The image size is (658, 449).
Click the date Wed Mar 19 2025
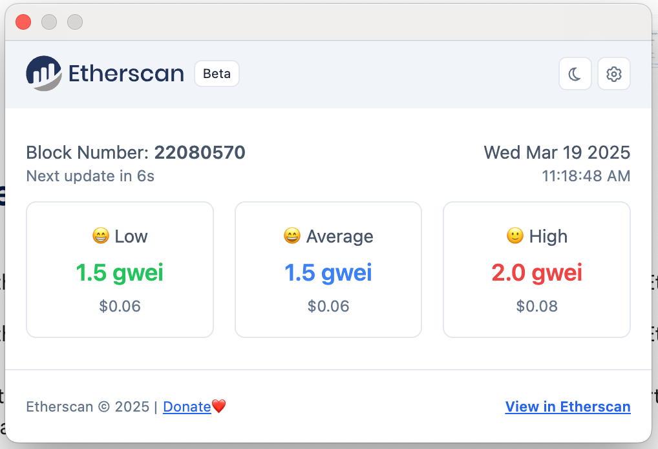[x=557, y=152]
